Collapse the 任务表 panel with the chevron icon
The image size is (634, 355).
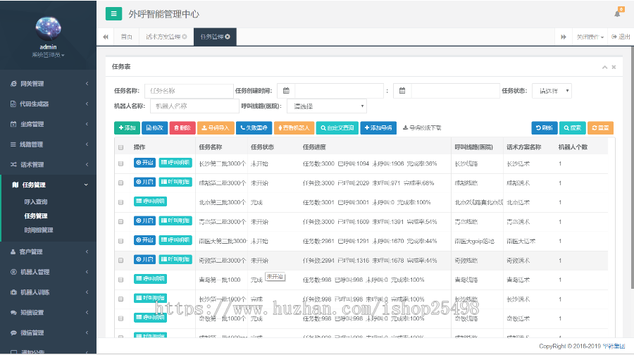coord(604,67)
